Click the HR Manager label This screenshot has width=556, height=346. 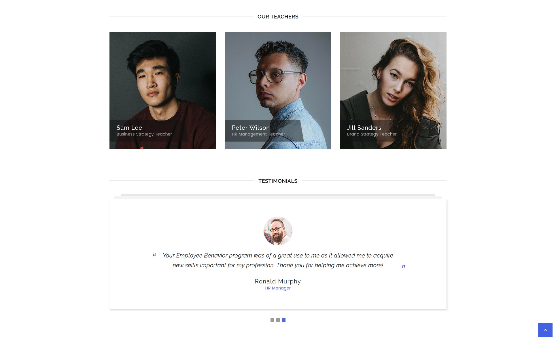click(x=278, y=288)
